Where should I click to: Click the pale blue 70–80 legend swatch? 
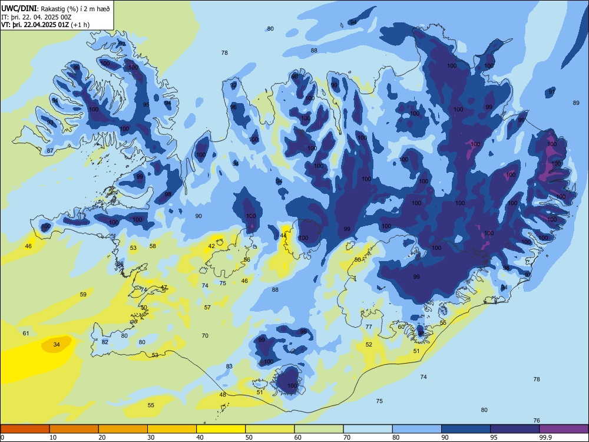(368, 429)
